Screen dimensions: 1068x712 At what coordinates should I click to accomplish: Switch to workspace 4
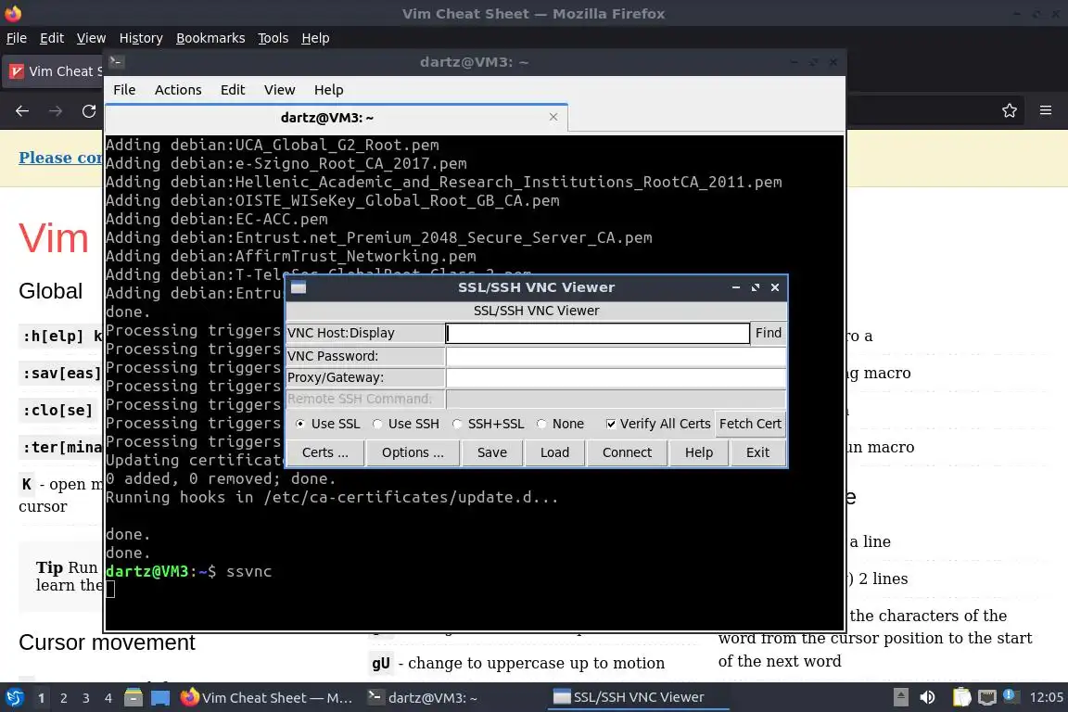coord(108,698)
